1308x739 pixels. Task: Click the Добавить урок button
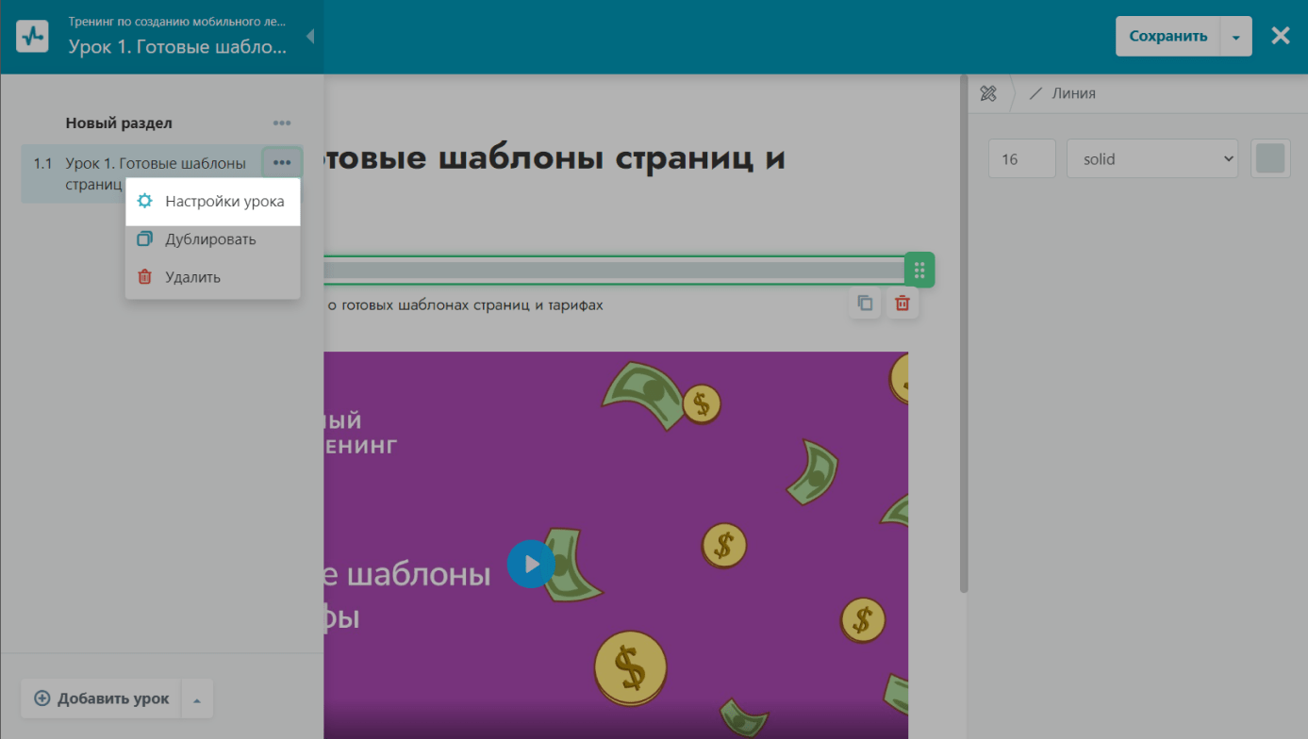[x=102, y=698]
